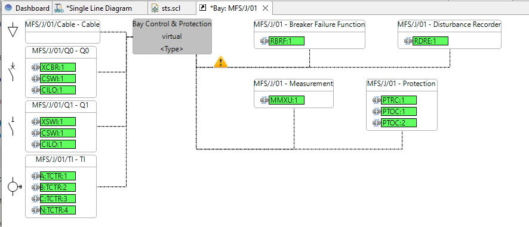Click the link icon beside PTRC:1

click(377, 100)
